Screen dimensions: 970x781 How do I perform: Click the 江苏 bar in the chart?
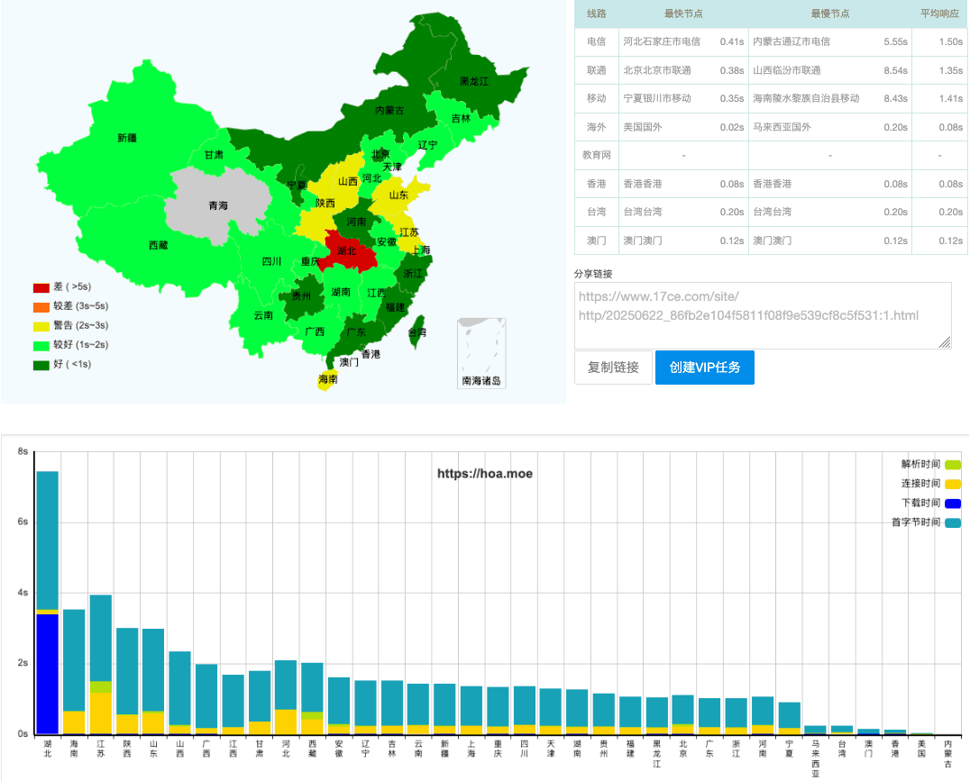(x=101, y=665)
